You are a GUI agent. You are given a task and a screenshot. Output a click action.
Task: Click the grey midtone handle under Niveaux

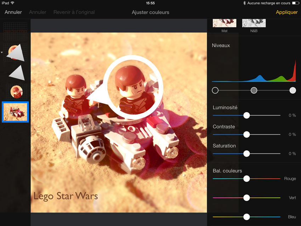pos(254,90)
